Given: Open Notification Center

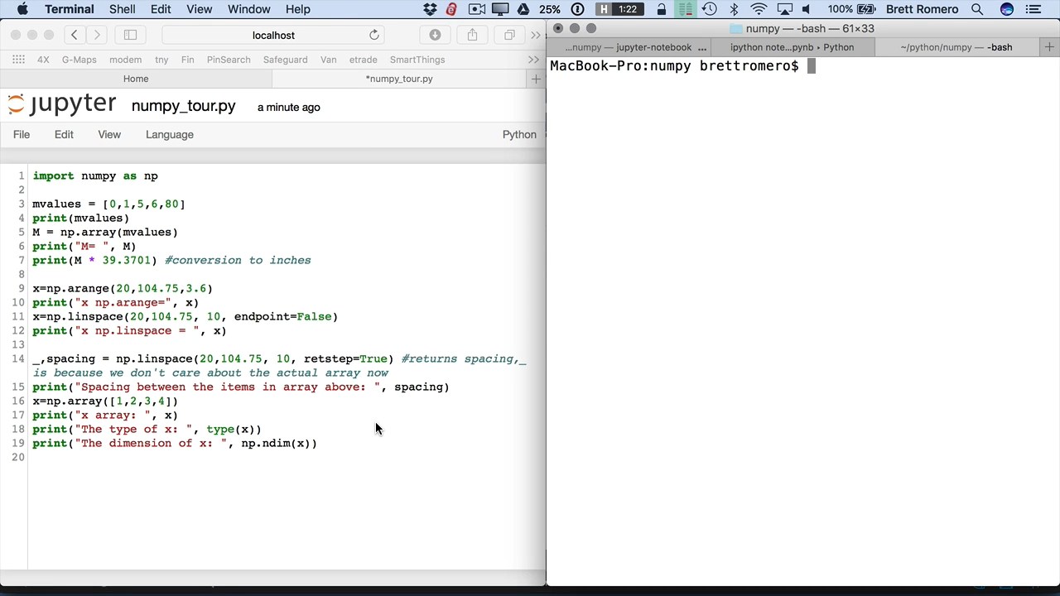Looking at the screenshot, I should click(1033, 9).
